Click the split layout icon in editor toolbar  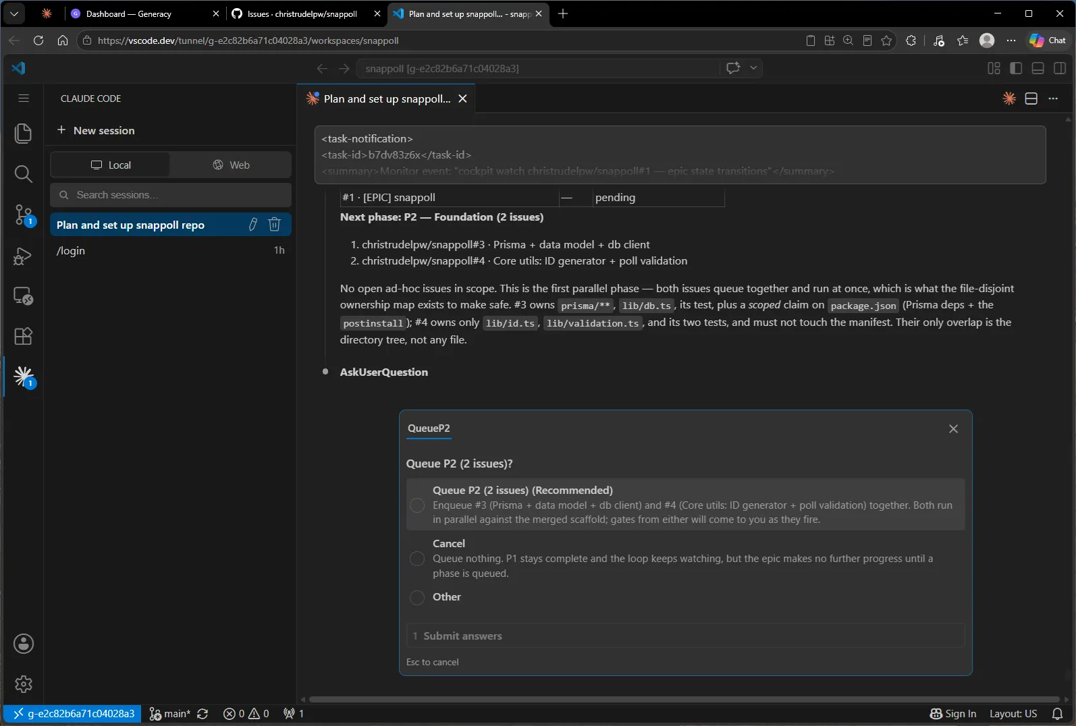(x=1031, y=99)
